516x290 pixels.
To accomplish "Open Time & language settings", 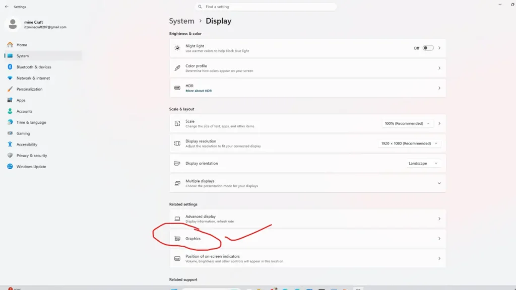I will click(32, 122).
